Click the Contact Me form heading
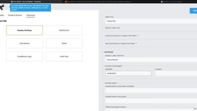The width and height of the screenshot is (197, 111). 3,21
